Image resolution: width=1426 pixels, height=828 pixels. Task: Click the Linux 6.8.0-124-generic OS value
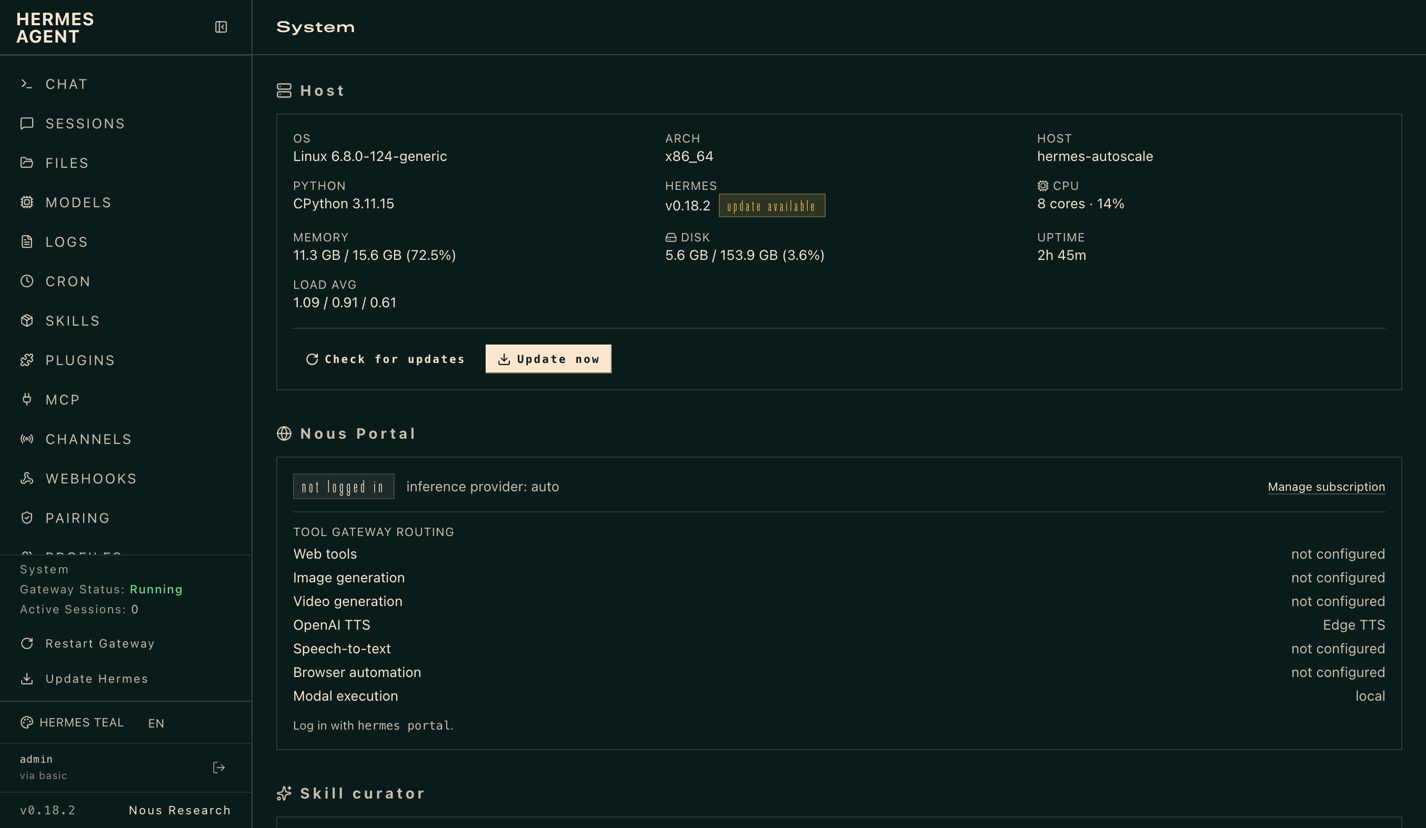(x=370, y=156)
